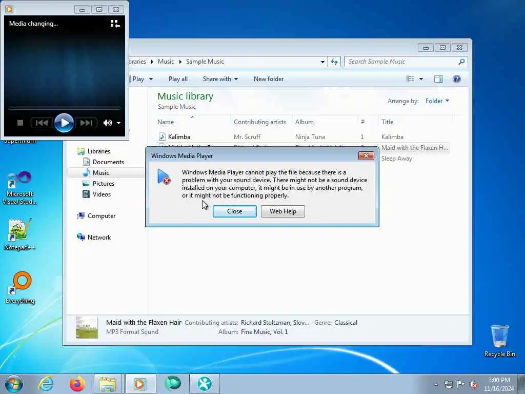Click the Play toolbar button
The width and height of the screenshot is (525, 394).
138,79
